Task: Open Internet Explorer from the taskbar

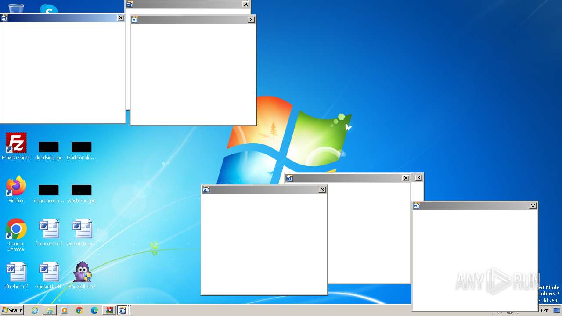Action: (x=35, y=310)
